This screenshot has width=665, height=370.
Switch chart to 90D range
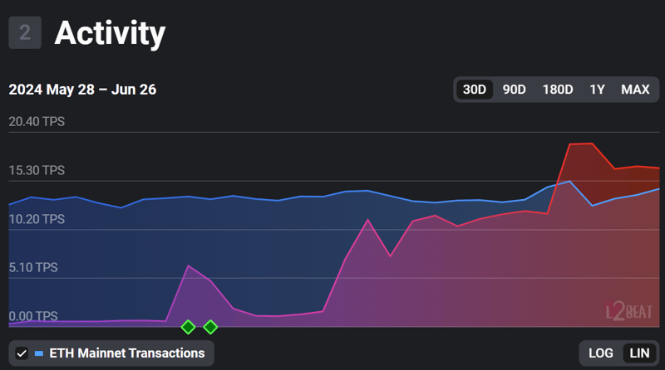pyautogui.click(x=514, y=90)
